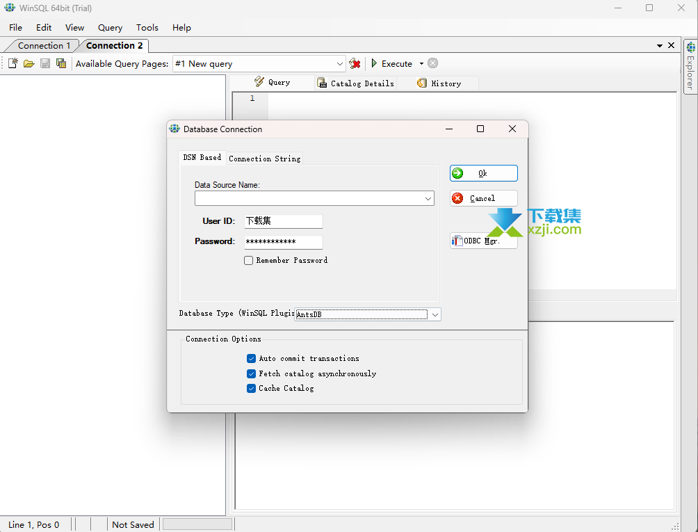Image resolution: width=698 pixels, height=532 pixels.
Task: Uncheck Auto commit transactions
Action: point(251,358)
